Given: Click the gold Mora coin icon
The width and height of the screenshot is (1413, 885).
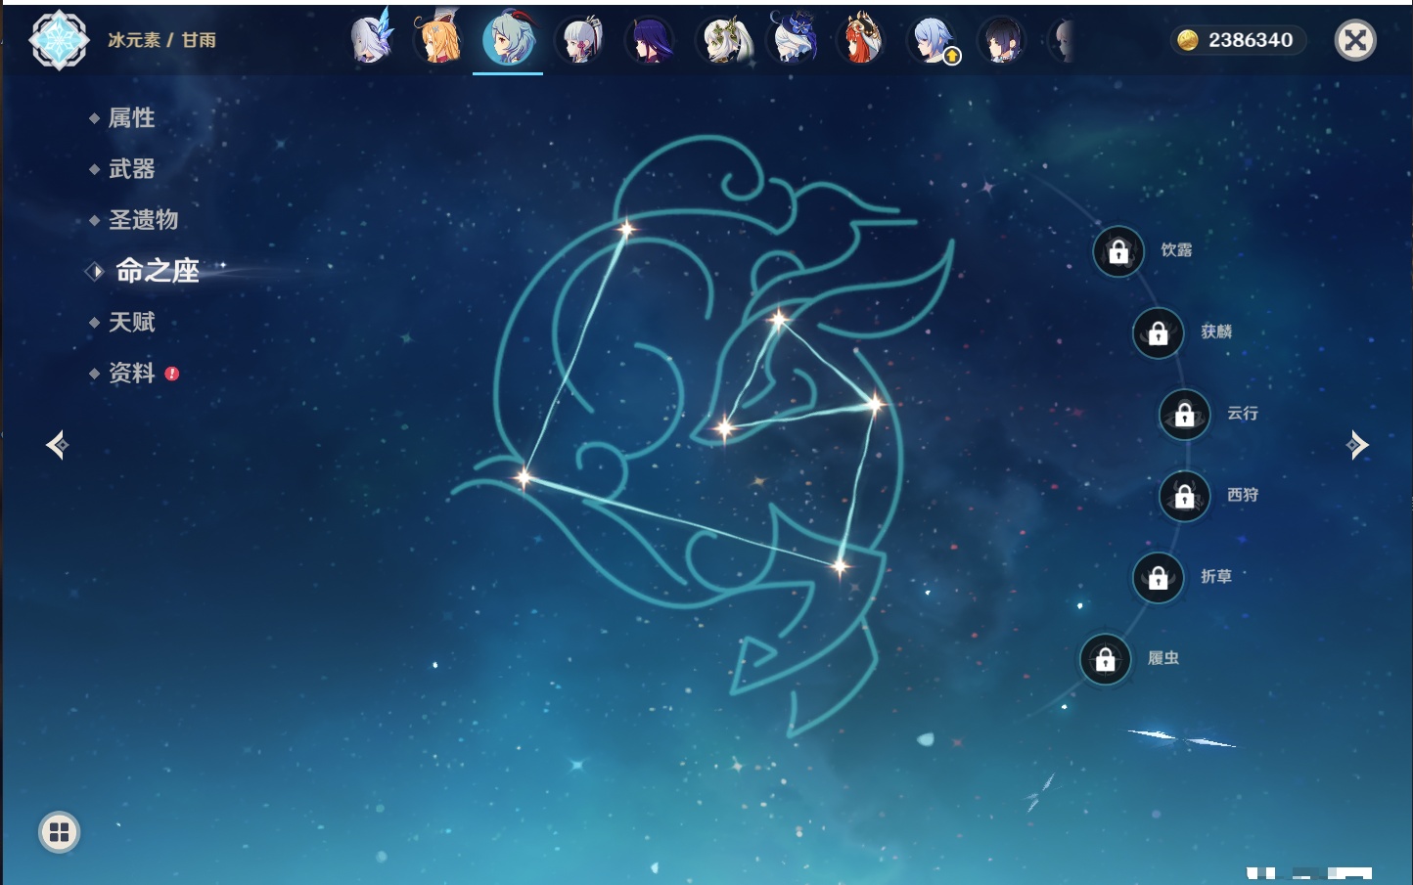Looking at the screenshot, I should (1188, 40).
